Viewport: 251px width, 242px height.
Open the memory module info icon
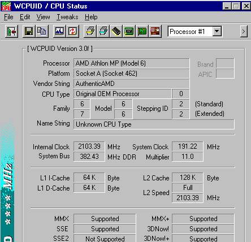(x=116, y=31)
